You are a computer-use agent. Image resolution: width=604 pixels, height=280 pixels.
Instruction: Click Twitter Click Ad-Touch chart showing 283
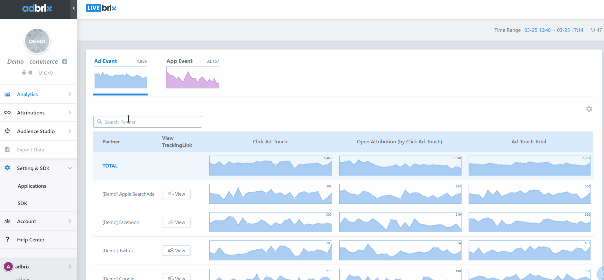click(x=271, y=250)
